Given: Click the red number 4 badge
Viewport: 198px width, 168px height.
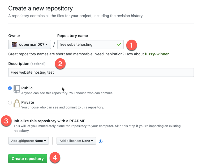Looking at the screenshot, I should click(55, 158).
